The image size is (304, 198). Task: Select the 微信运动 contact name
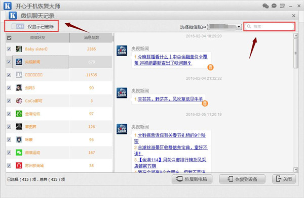32,153
